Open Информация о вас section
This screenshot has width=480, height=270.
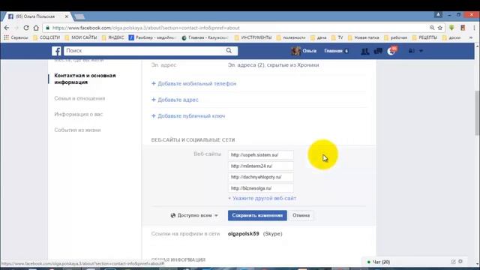point(78,114)
